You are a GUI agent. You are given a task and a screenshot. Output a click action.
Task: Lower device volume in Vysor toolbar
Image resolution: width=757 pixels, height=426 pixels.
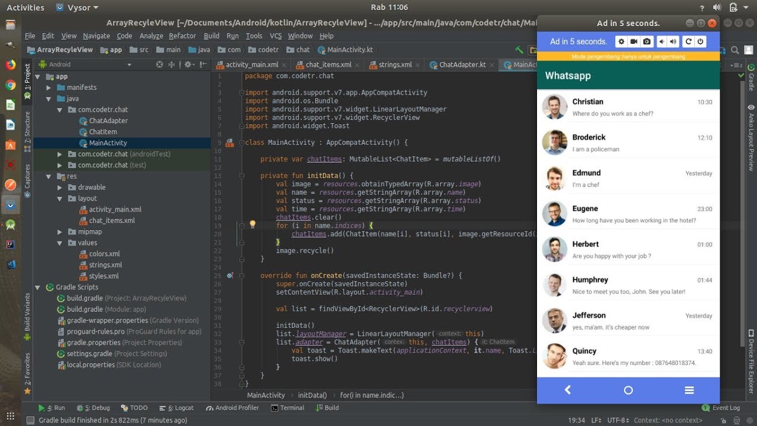pos(662,41)
